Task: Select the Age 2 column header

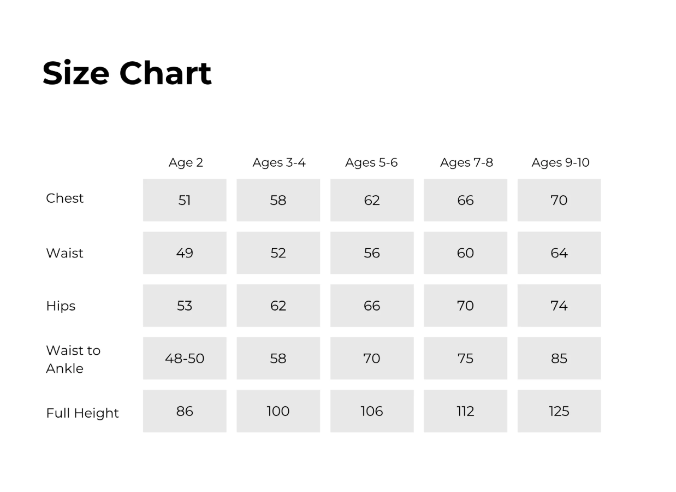Action: 186,163
